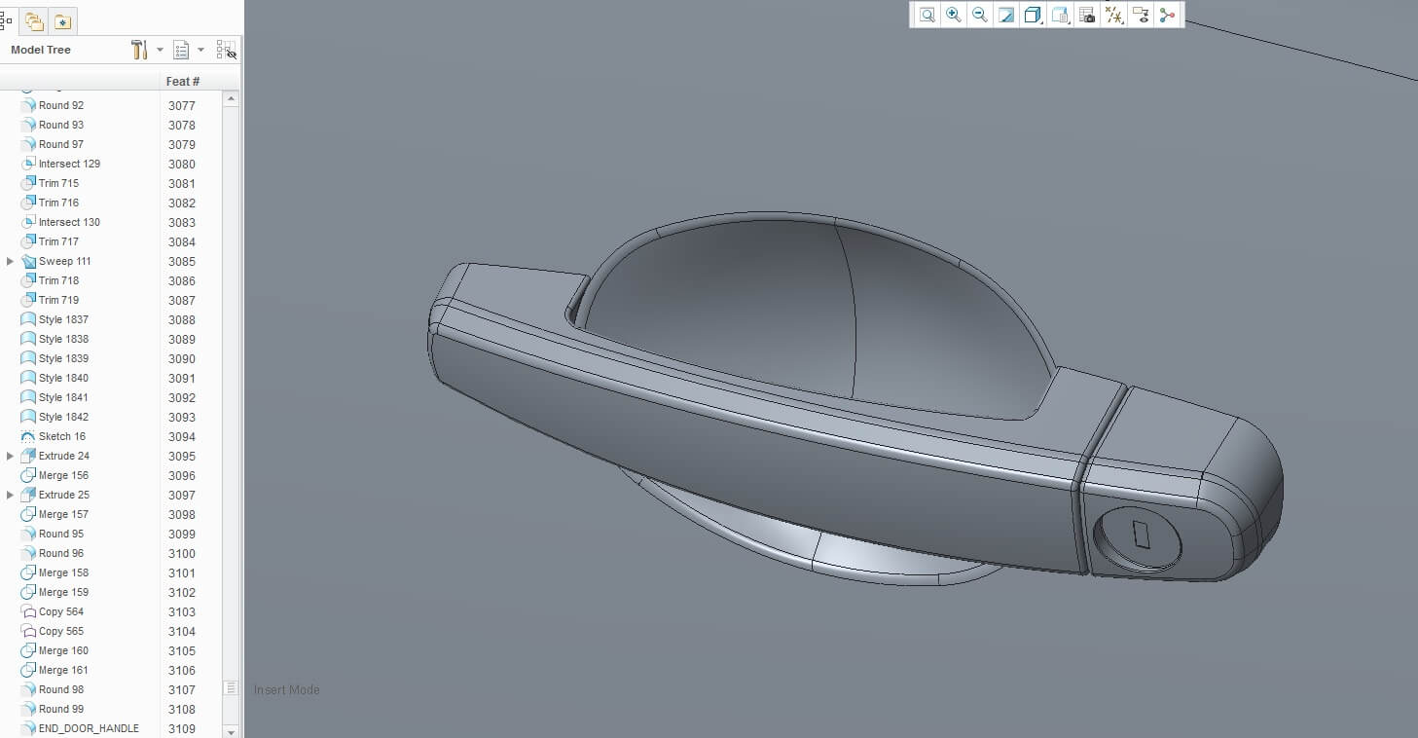Open the Datum Display Filters icon
Image resolution: width=1418 pixels, height=738 pixels.
coord(1114,15)
